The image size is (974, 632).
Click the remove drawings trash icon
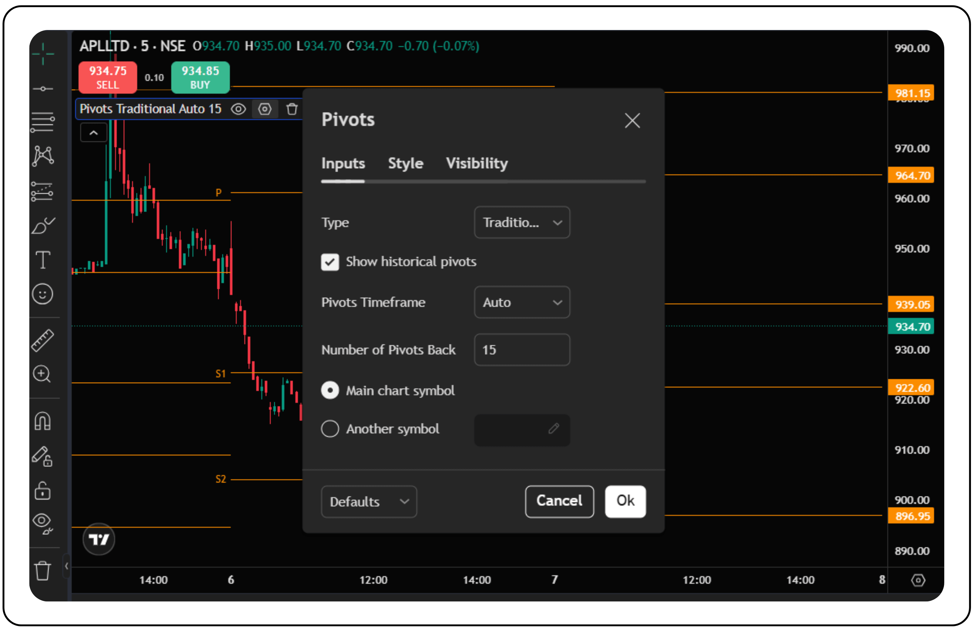point(42,570)
